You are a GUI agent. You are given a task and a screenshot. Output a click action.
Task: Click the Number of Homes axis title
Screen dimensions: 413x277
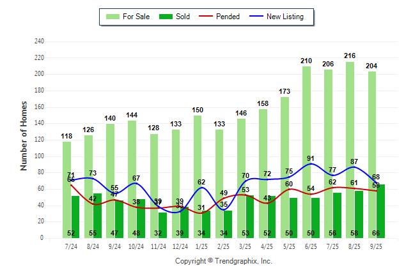coord(24,135)
